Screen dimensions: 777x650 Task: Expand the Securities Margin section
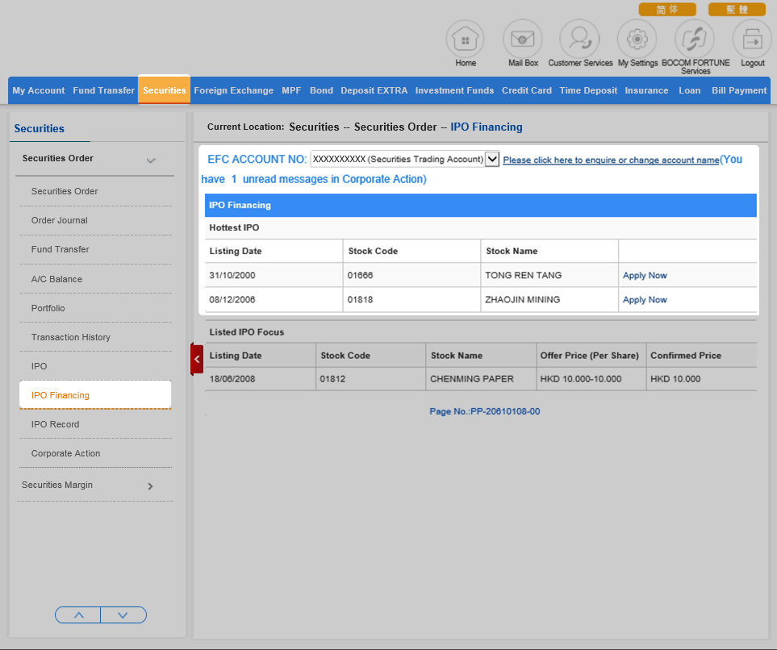150,486
